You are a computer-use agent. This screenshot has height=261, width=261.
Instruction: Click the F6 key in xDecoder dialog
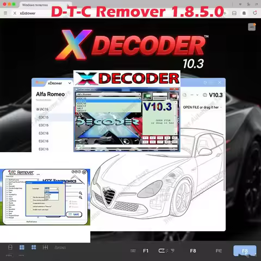pyautogui.click(x=153, y=142)
